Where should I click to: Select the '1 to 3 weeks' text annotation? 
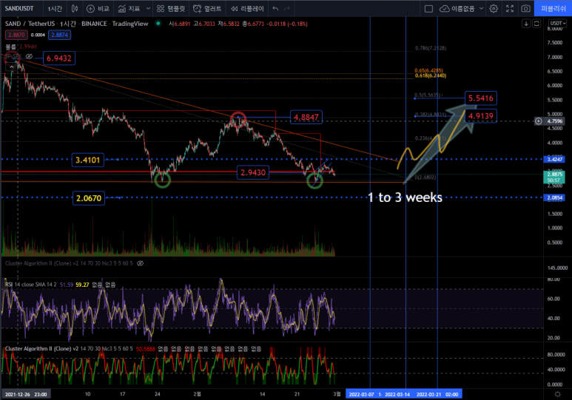tap(405, 197)
